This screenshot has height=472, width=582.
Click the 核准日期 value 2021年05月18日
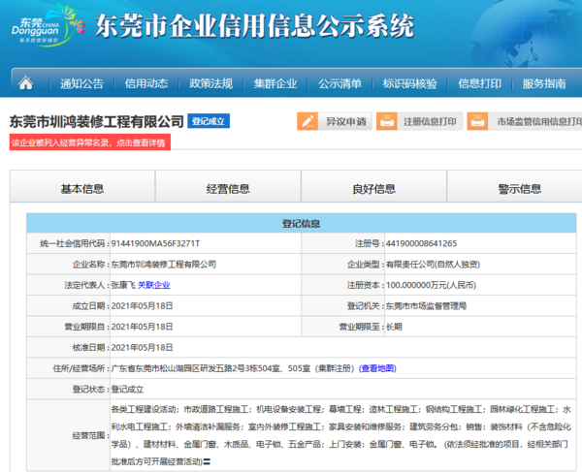pos(143,347)
